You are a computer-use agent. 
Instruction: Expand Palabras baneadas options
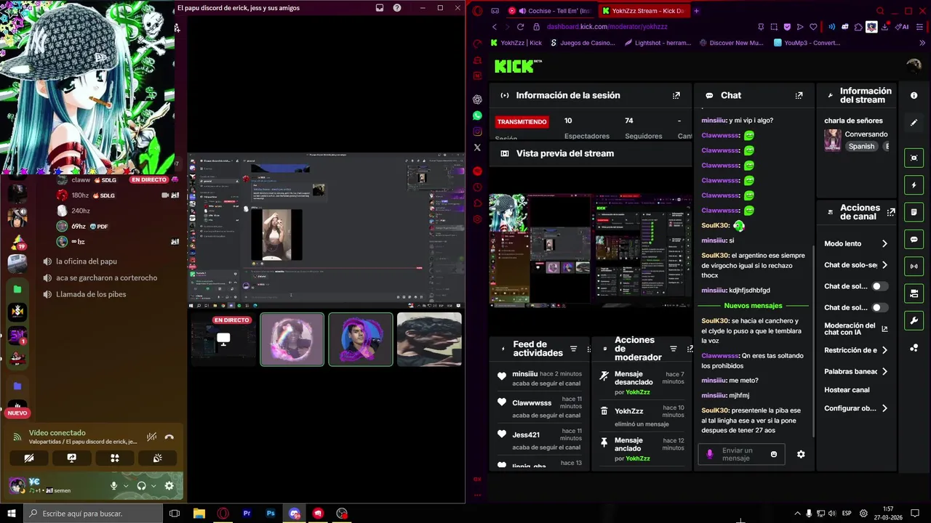click(884, 371)
